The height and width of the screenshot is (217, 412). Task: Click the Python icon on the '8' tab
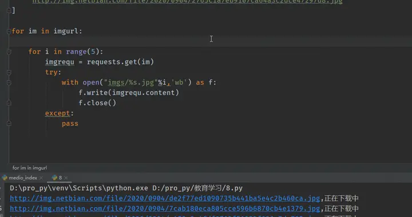pyautogui.click(x=54, y=178)
